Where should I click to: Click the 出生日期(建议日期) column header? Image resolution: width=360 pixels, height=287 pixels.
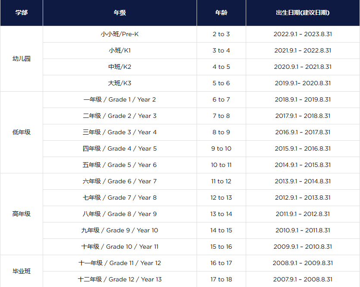(303, 13)
